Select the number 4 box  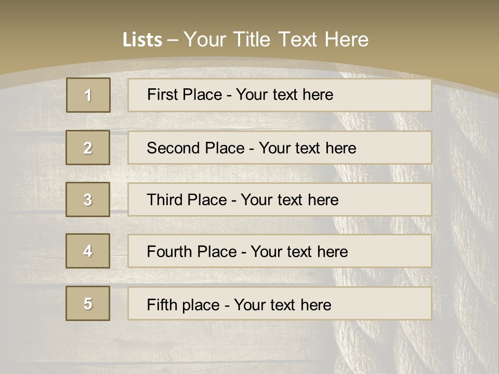[88, 251]
